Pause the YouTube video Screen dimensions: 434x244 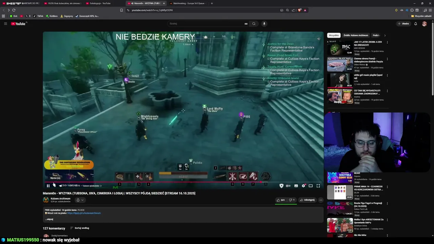(48, 186)
